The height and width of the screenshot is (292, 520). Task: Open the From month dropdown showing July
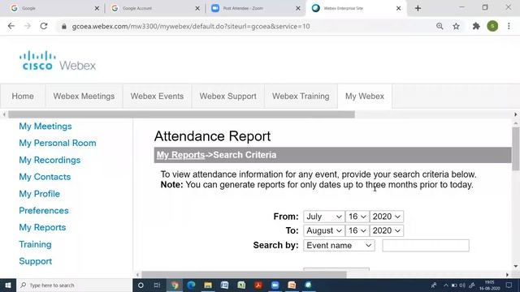[x=323, y=217]
